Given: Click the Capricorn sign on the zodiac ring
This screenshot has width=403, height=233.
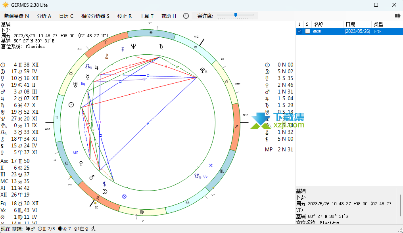Looking at the screenshot, I should point(226,82).
